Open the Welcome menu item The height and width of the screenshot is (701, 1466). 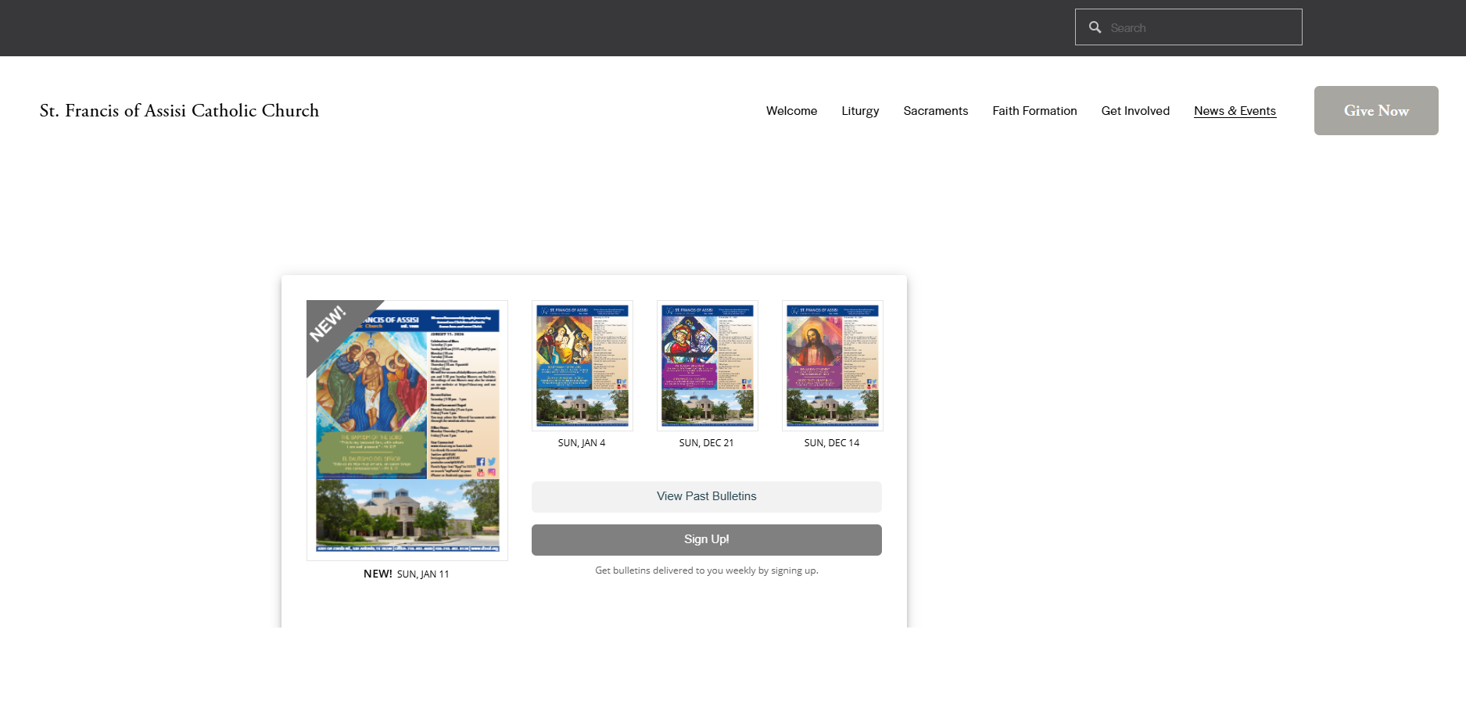tap(791, 111)
